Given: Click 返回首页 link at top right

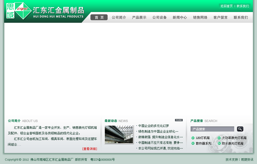Looking at the screenshot, I should point(227,6).
